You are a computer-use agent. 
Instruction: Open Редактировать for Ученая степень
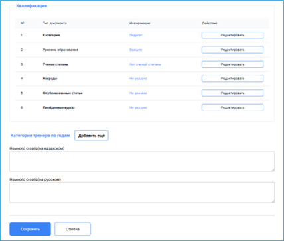pos(232,64)
